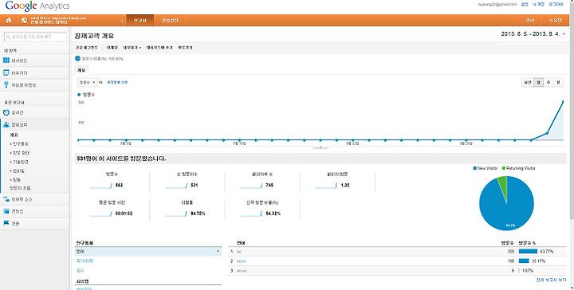Open Visitors Flow (방문자 흐름) in sidebar
The image size is (574, 290).
[x=21, y=188]
